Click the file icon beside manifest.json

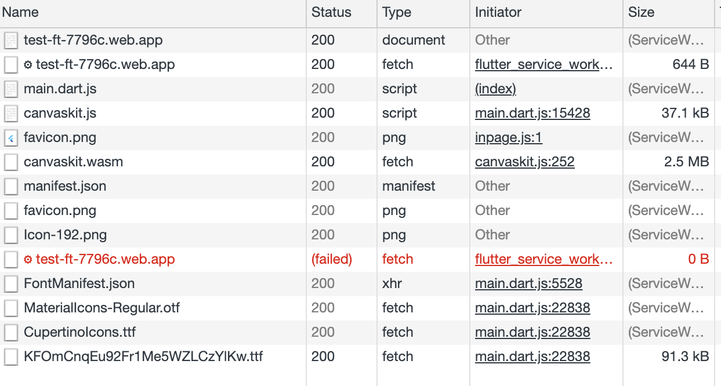(x=11, y=187)
